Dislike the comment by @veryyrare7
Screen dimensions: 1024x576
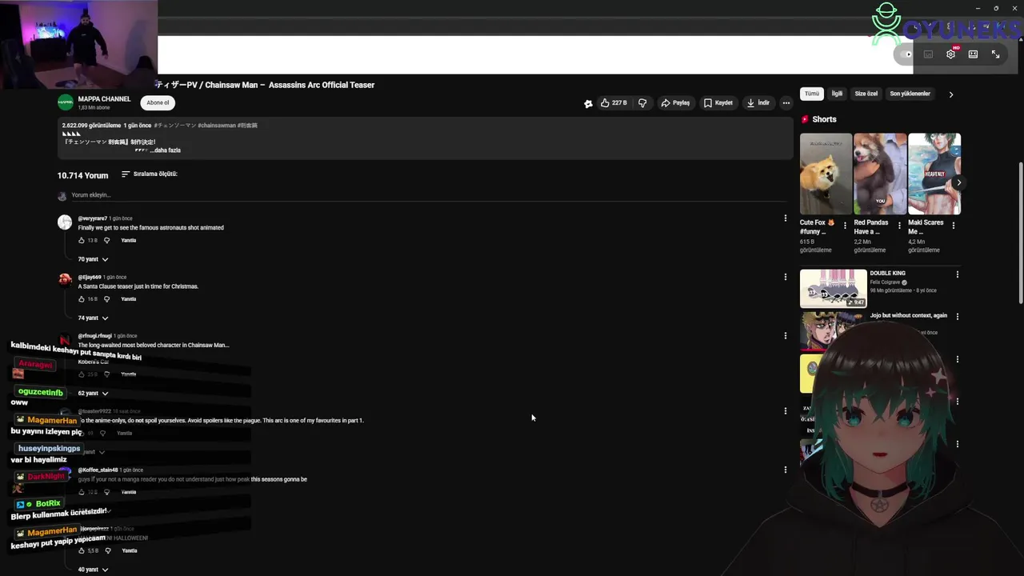pyautogui.click(x=107, y=240)
